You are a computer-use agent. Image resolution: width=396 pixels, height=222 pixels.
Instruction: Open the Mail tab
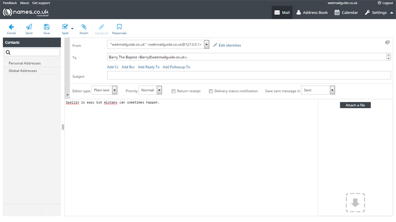[282, 12]
